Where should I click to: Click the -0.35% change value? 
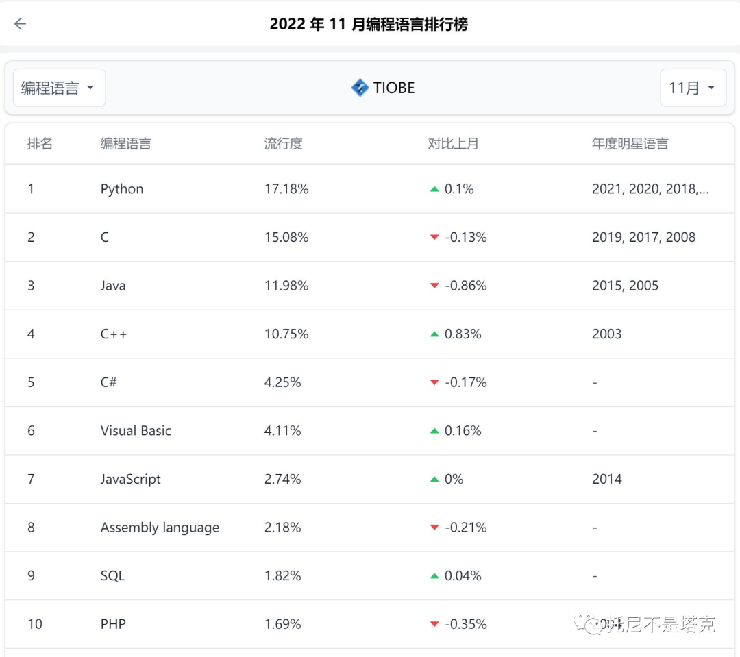tap(466, 624)
